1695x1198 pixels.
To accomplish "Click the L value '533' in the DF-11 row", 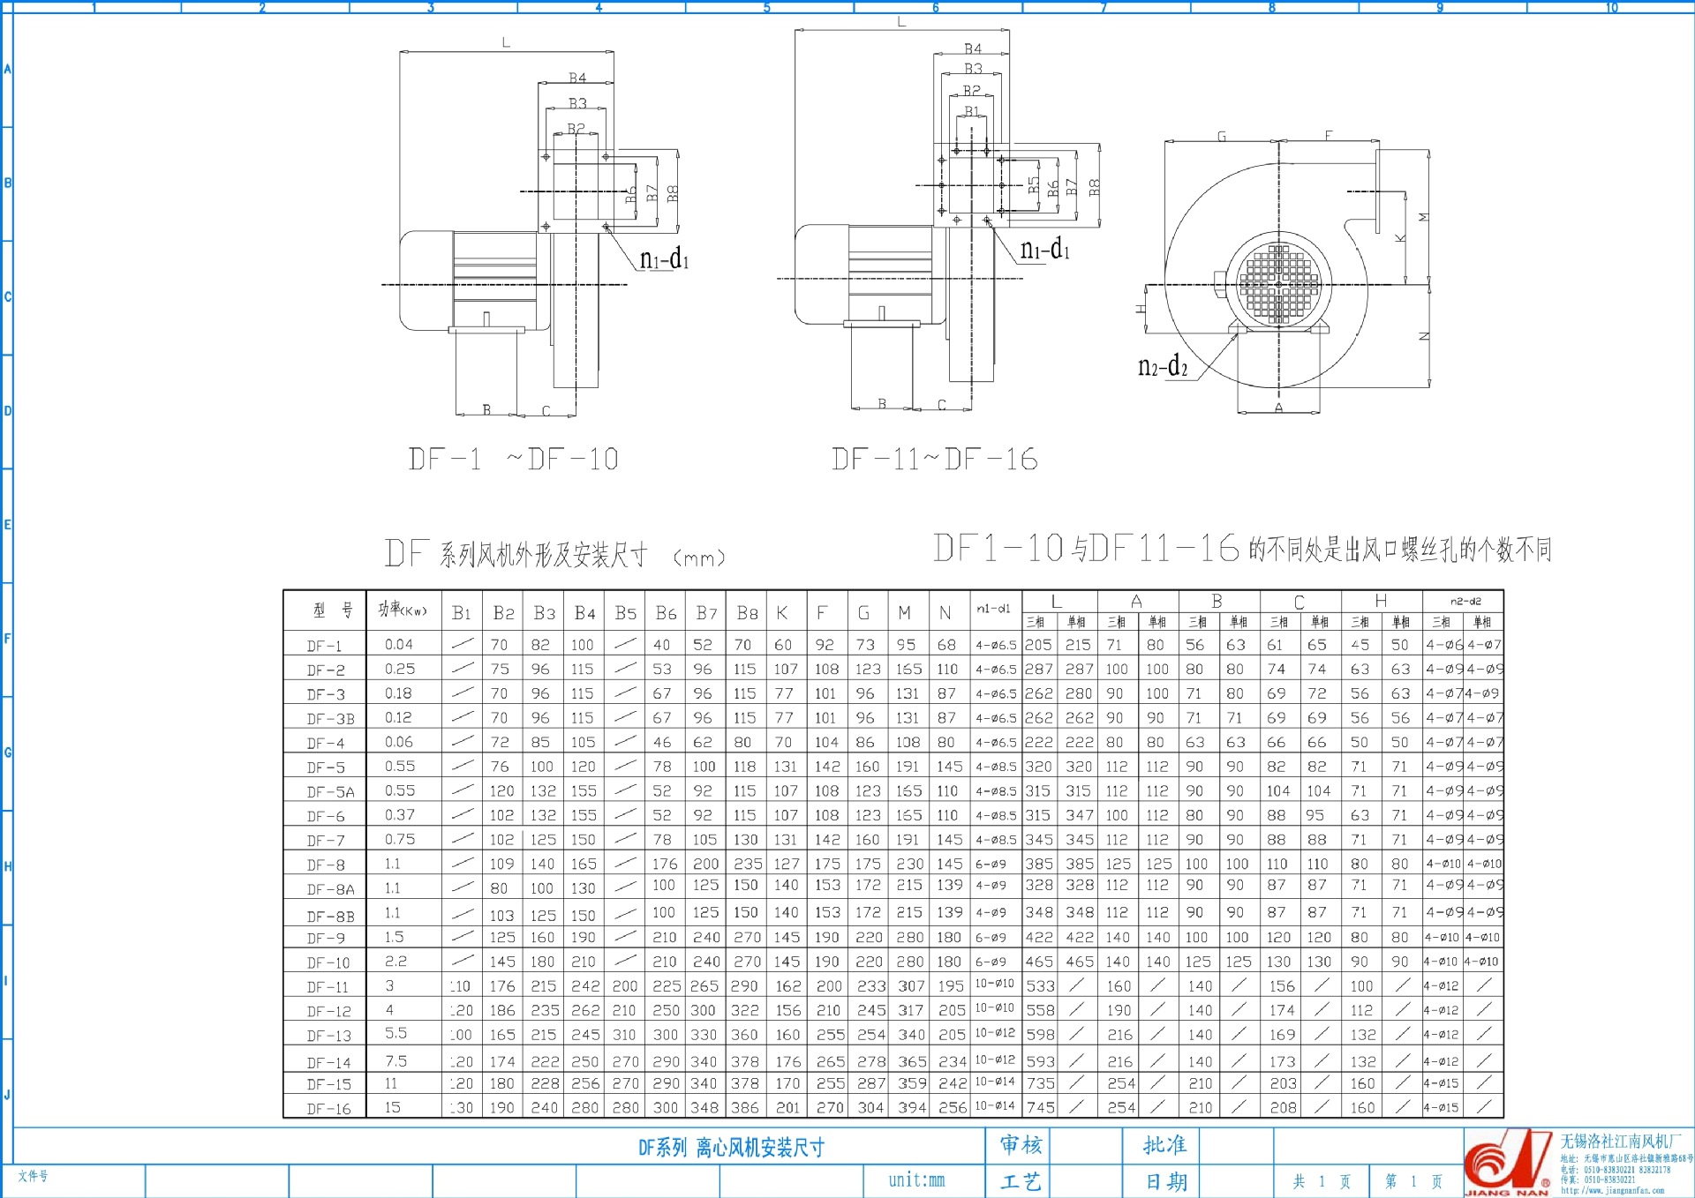I will coord(1040,986).
